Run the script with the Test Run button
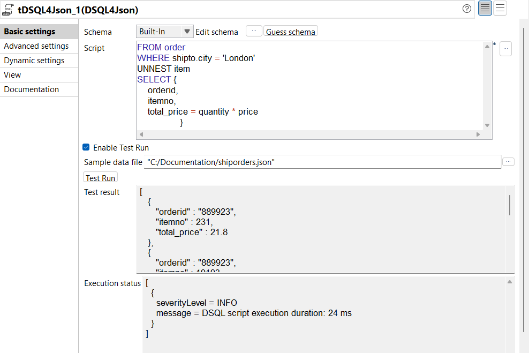The width and height of the screenshot is (529, 353). [100, 177]
